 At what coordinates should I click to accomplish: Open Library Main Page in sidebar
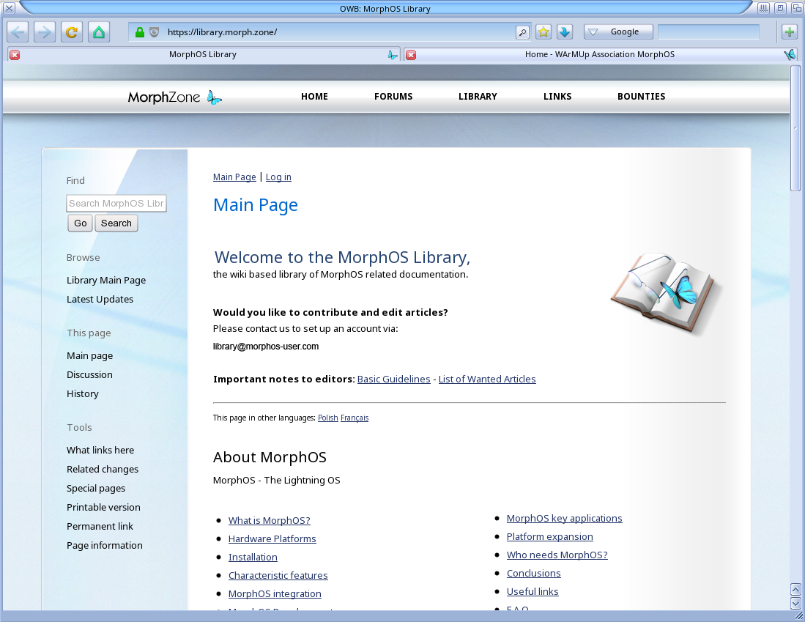point(106,281)
